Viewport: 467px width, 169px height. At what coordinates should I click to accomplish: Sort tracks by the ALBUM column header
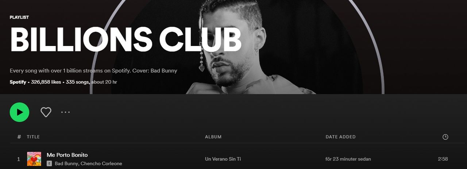[213, 137]
